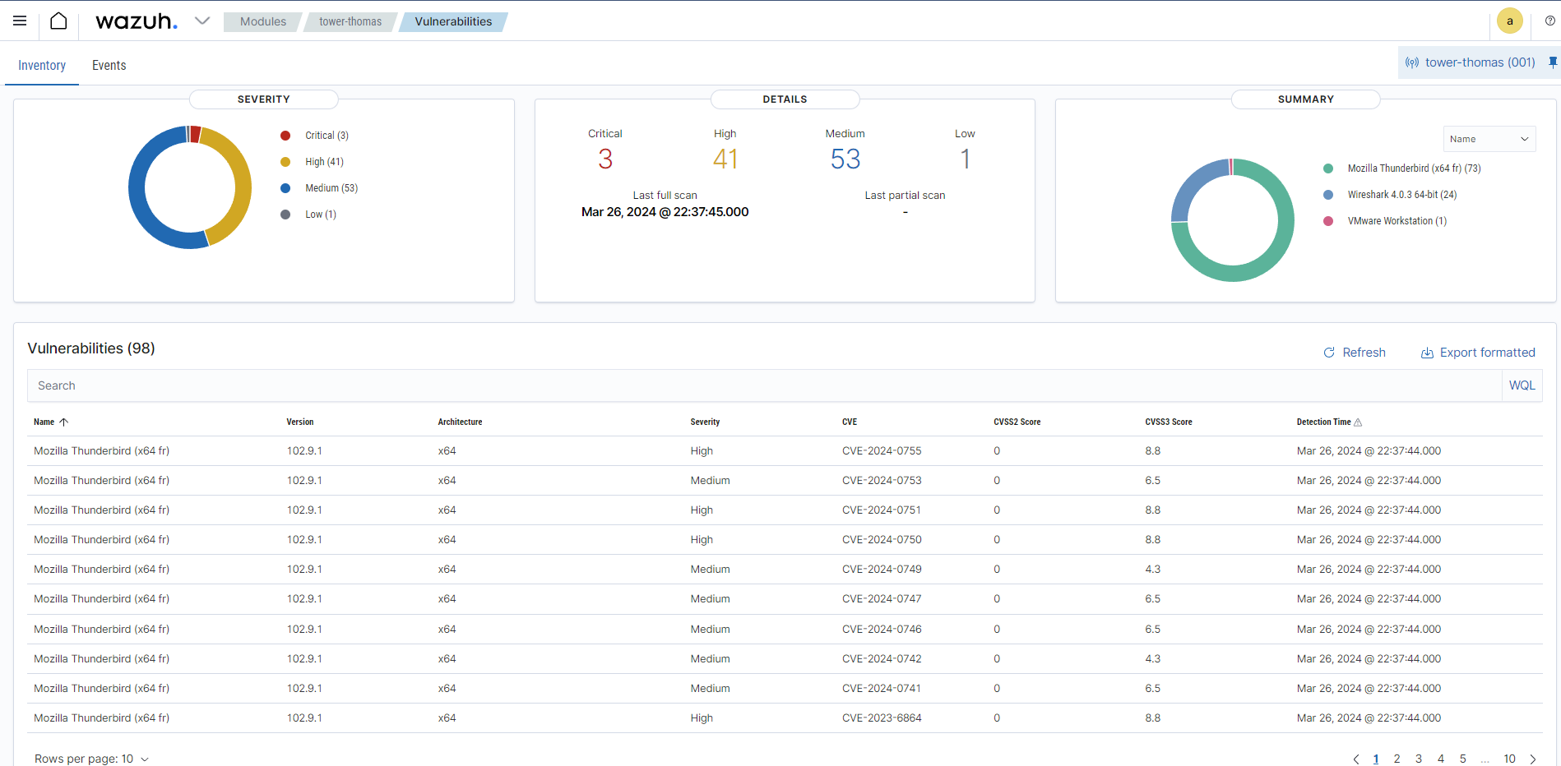This screenshot has width=1561, height=766.
Task: Filter by Low count 1
Action: click(x=965, y=159)
